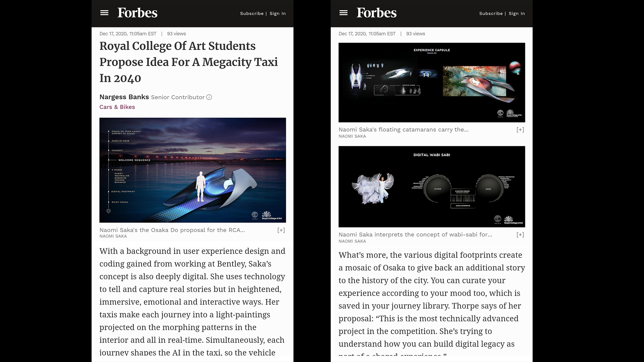Image resolution: width=644 pixels, height=362 pixels.
Task: Click info icon beside Senior Contributor
Action: tap(209, 97)
